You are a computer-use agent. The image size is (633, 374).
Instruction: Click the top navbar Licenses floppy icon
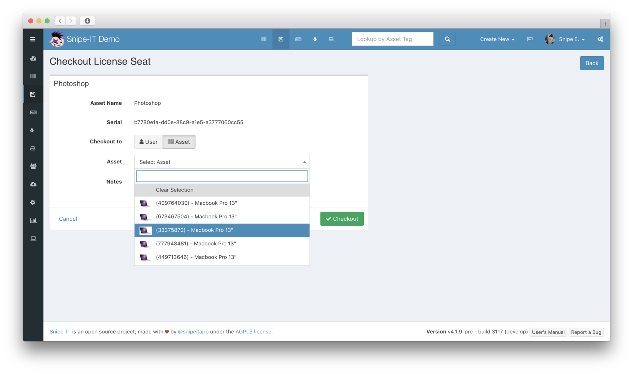(281, 39)
